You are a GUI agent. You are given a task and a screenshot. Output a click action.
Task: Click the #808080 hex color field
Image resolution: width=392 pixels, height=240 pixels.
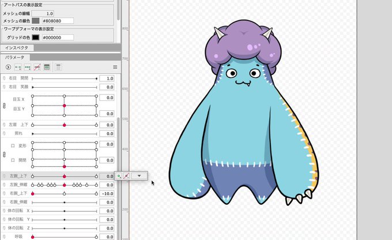coord(58,21)
